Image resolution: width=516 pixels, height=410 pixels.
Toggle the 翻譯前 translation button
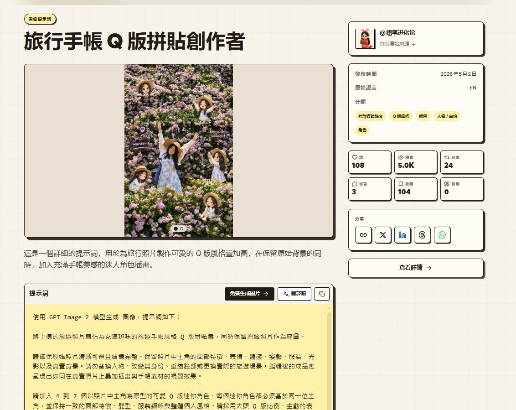(294, 294)
